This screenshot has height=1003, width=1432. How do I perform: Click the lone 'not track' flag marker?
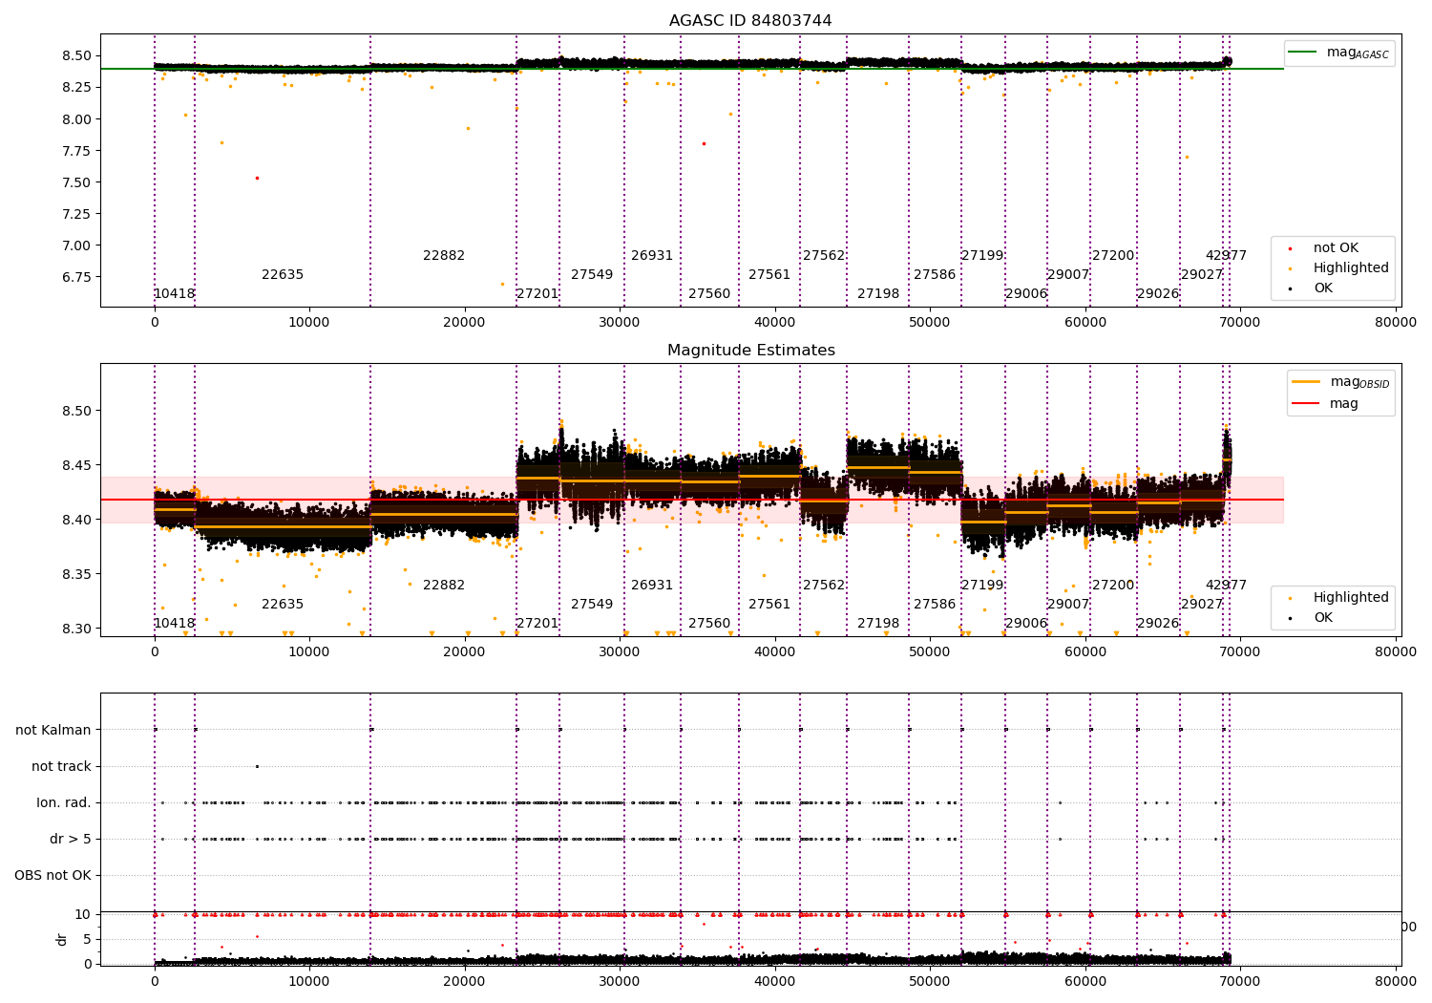tap(257, 766)
